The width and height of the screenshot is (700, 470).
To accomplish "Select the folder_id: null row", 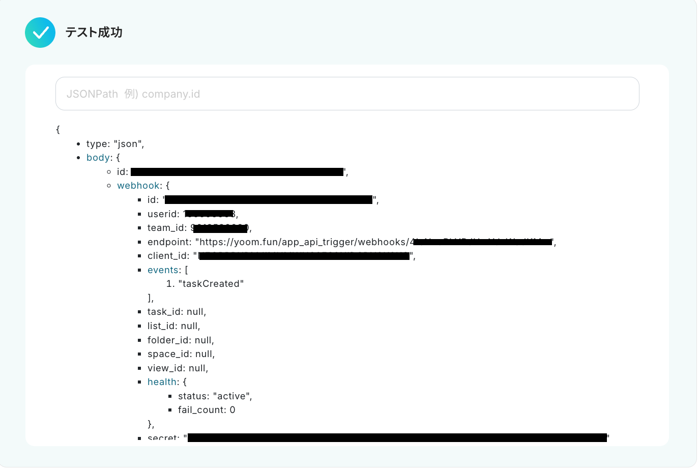I will tap(181, 340).
